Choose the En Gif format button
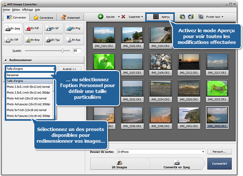Image resolution: width=243 pixels, height=176 pixels. (x=53, y=28)
